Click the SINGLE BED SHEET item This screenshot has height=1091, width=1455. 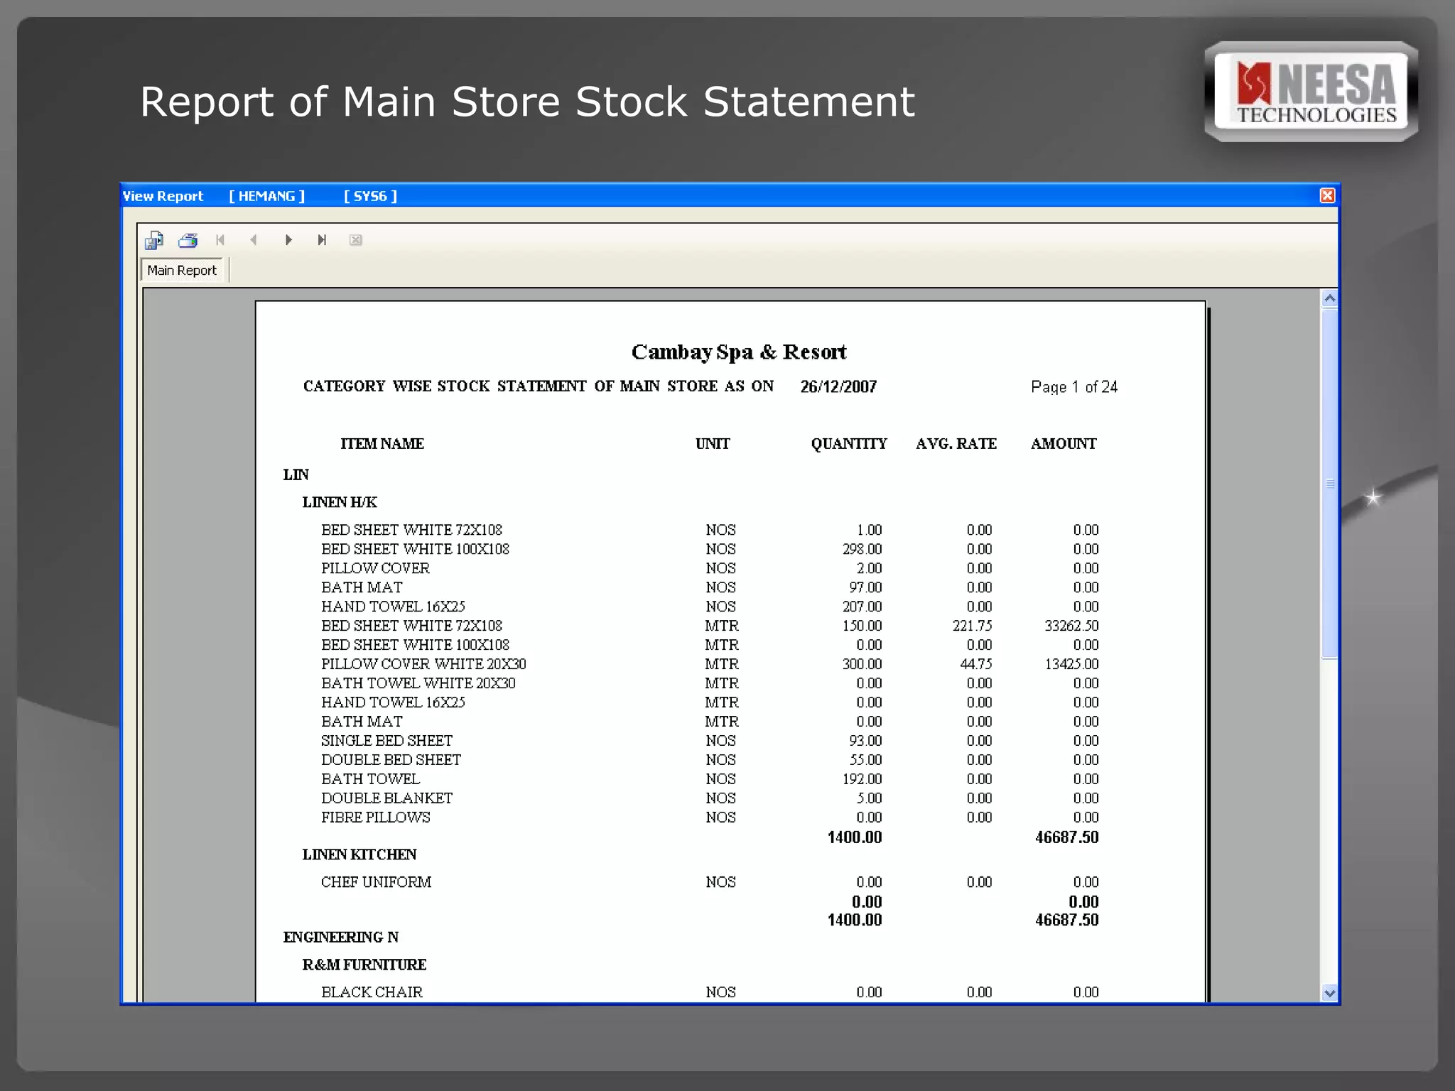[386, 740]
